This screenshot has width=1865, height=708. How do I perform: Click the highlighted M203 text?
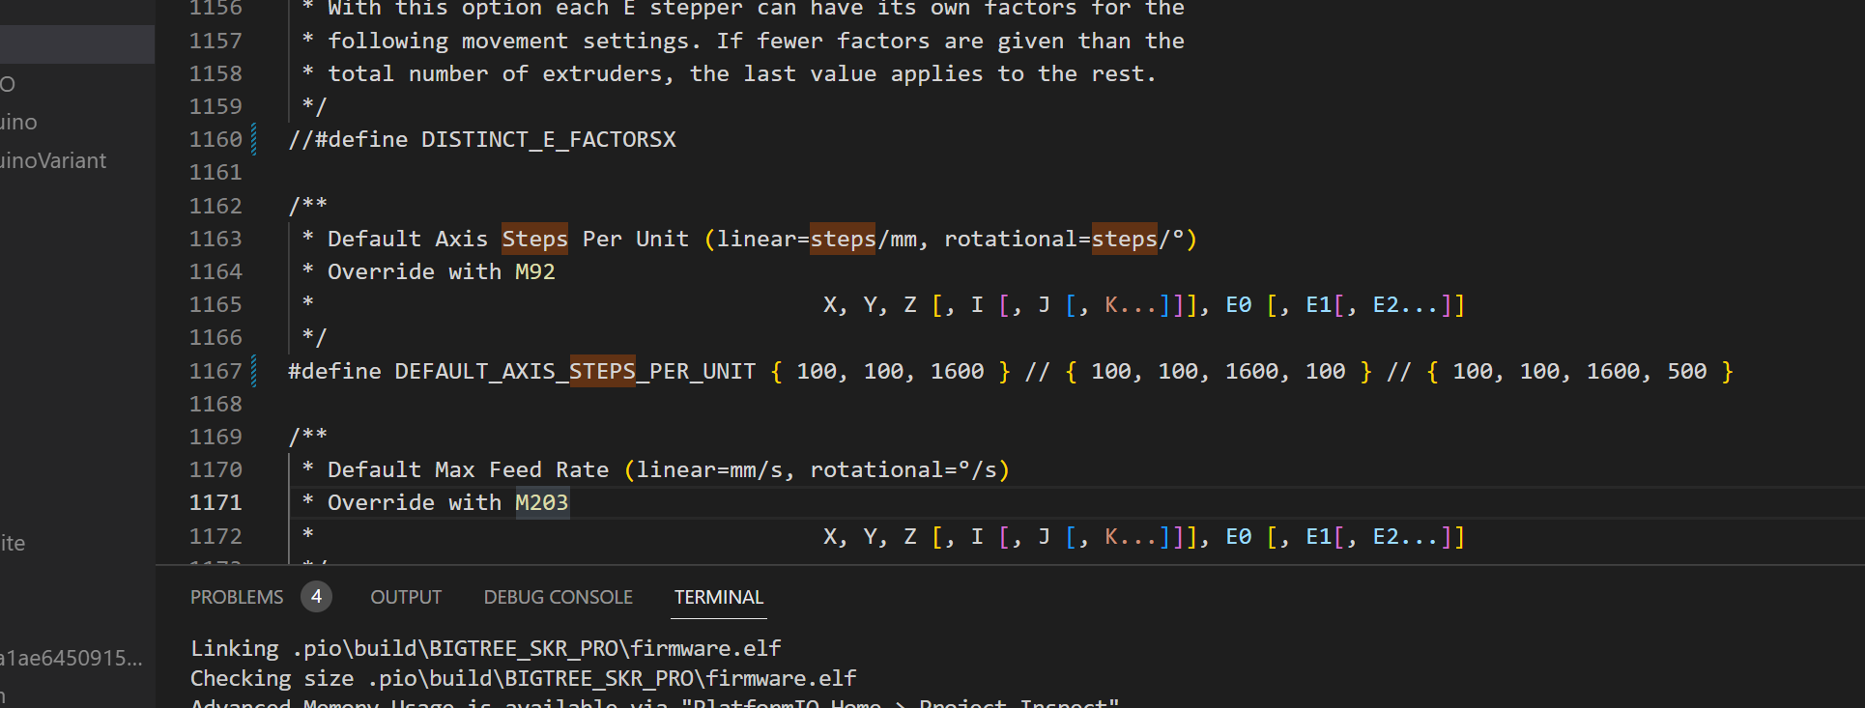tap(542, 502)
